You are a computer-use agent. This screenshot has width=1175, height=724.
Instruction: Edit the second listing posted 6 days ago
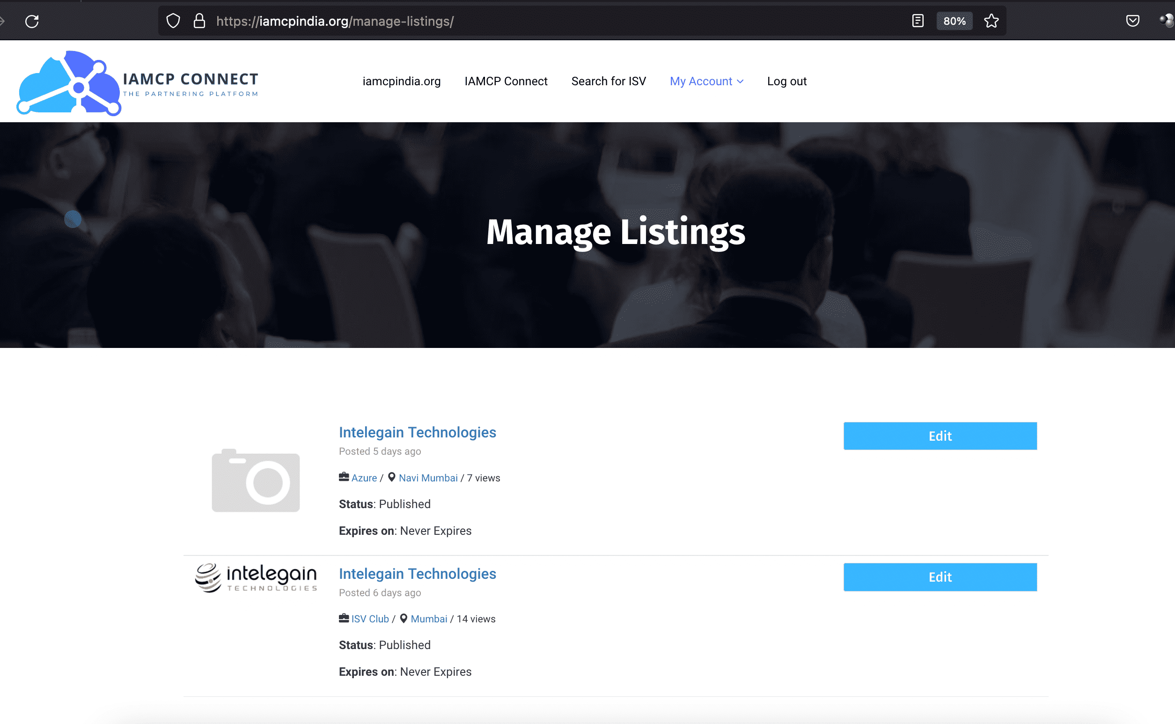pyautogui.click(x=940, y=577)
